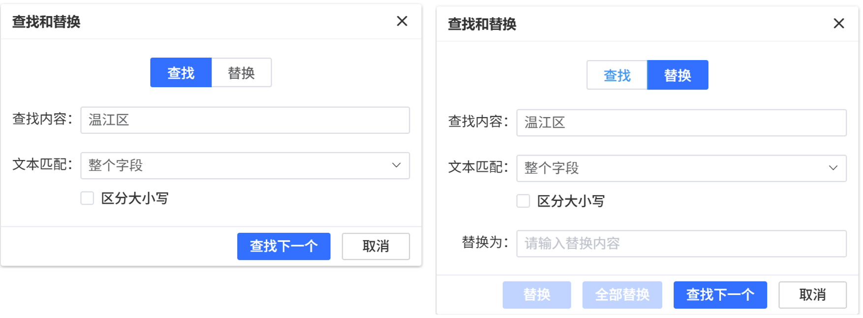Close the right Find and Replace dialog

(x=839, y=24)
